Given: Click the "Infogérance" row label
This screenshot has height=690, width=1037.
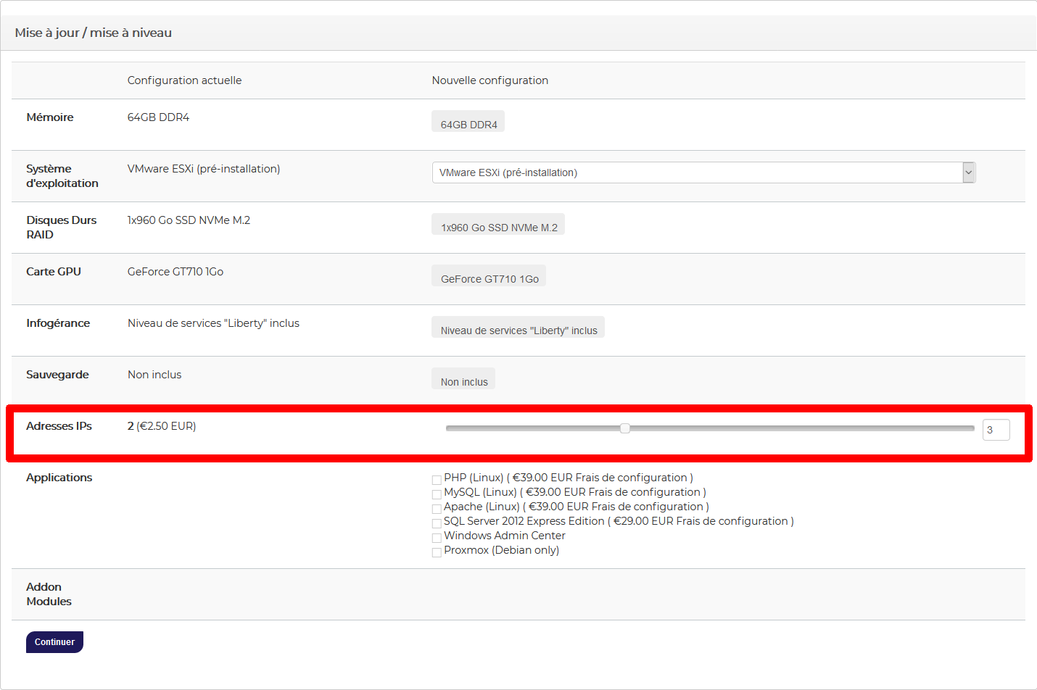Looking at the screenshot, I should tap(58, 323).
